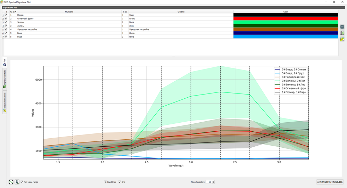347x188 pixels.
Task: Toggle the Band lines checkbox
Action: pos(105,182)
